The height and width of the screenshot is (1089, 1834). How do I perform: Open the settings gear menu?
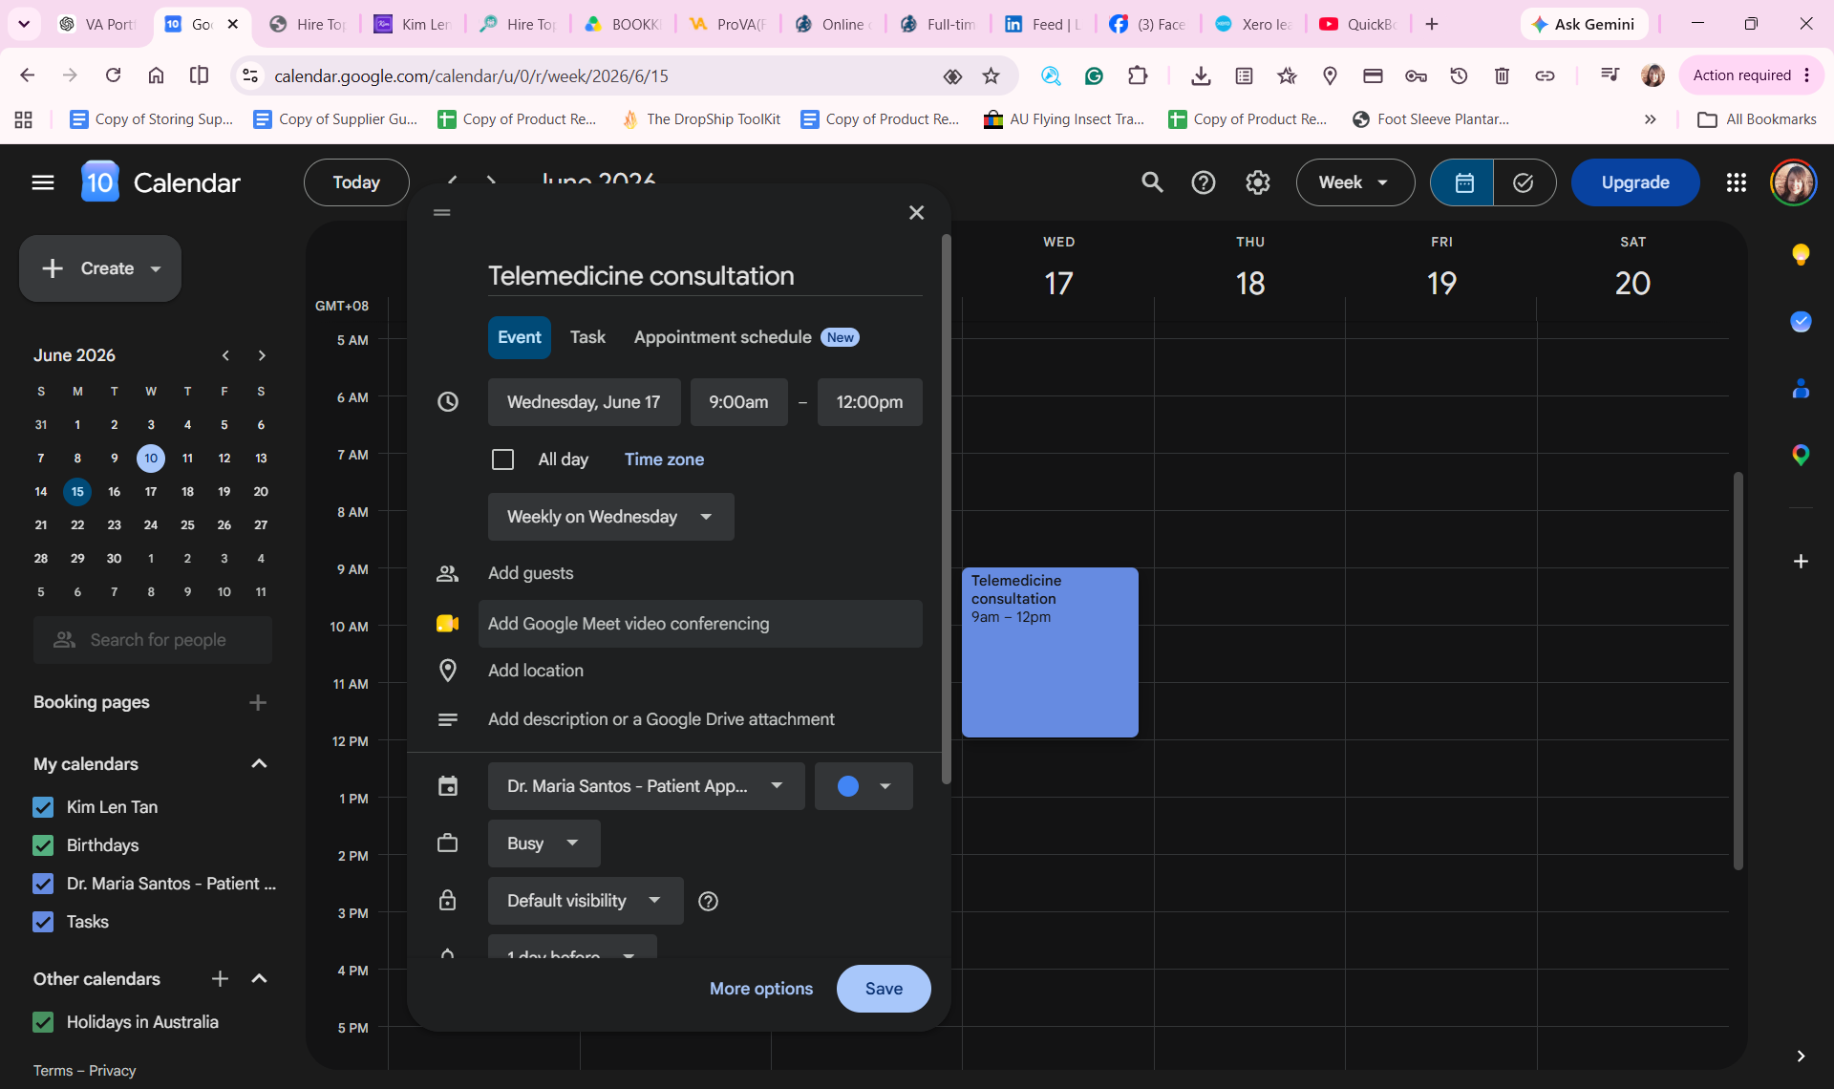point(1257,182)
